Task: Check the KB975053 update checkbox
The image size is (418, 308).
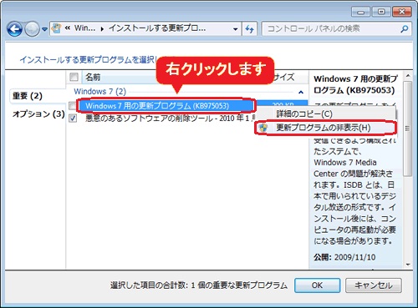Action: pyautogui.click(x=73, y=106)
